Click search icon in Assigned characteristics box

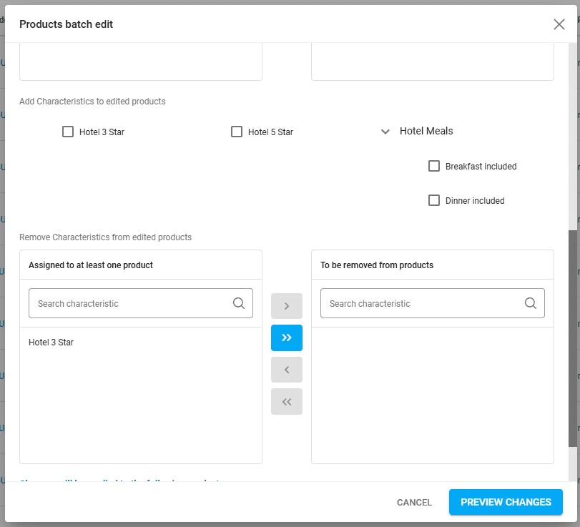click(239, 303)
